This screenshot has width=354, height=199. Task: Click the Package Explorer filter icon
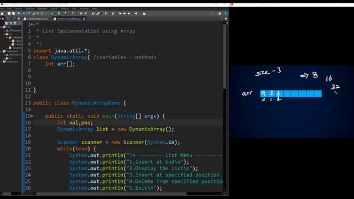[15, 23]
